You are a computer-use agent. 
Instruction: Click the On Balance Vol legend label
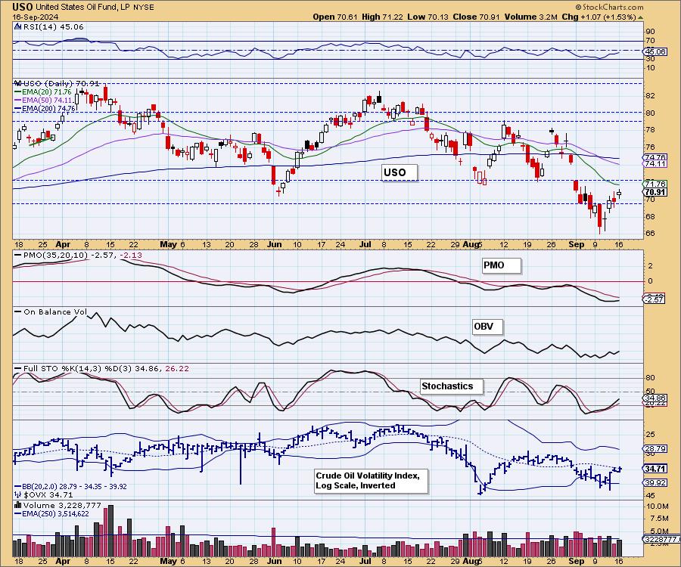pos(54,312)
